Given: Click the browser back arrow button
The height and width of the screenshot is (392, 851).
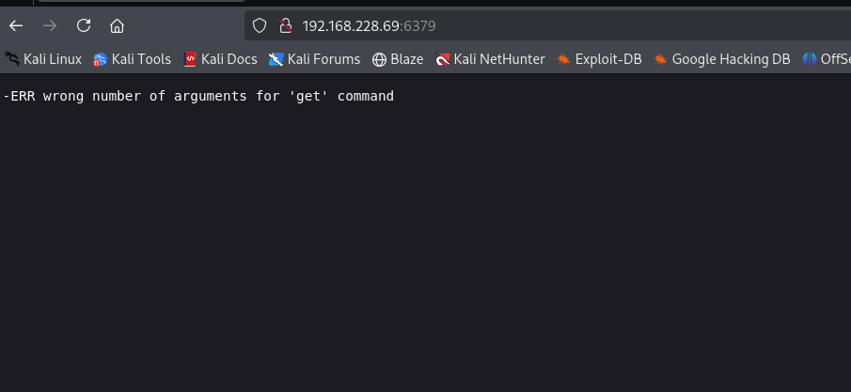Looking at the screenshot, I should [16, 25].
